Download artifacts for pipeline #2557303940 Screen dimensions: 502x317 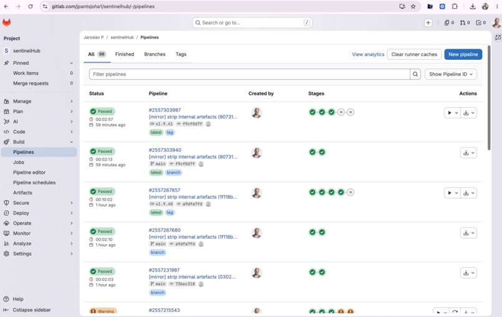[468, 153]
